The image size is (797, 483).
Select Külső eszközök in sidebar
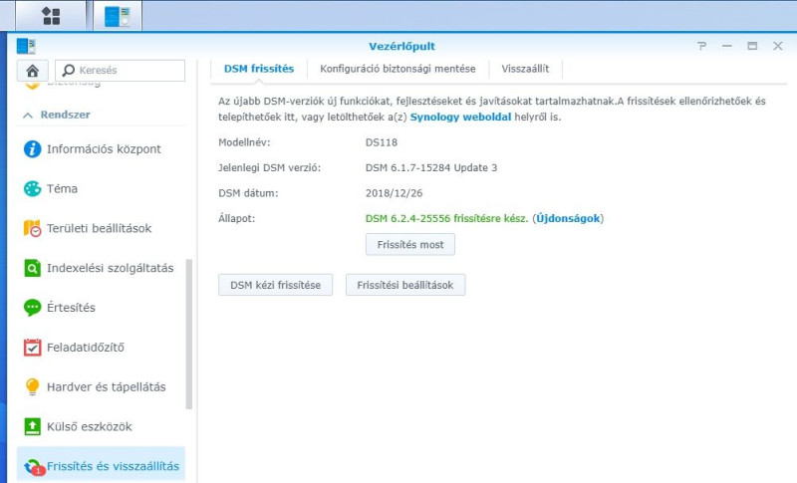(x=101, y=426)
